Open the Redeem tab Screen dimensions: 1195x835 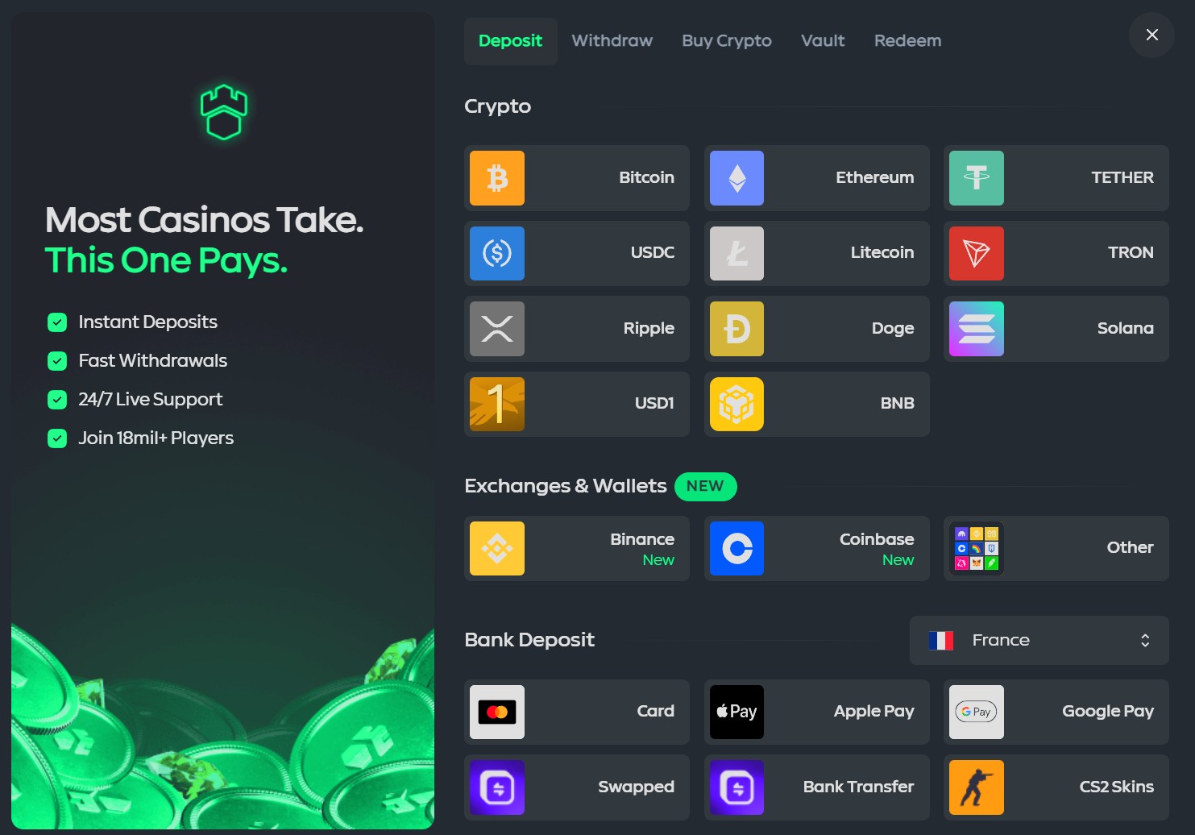[907, 41]
